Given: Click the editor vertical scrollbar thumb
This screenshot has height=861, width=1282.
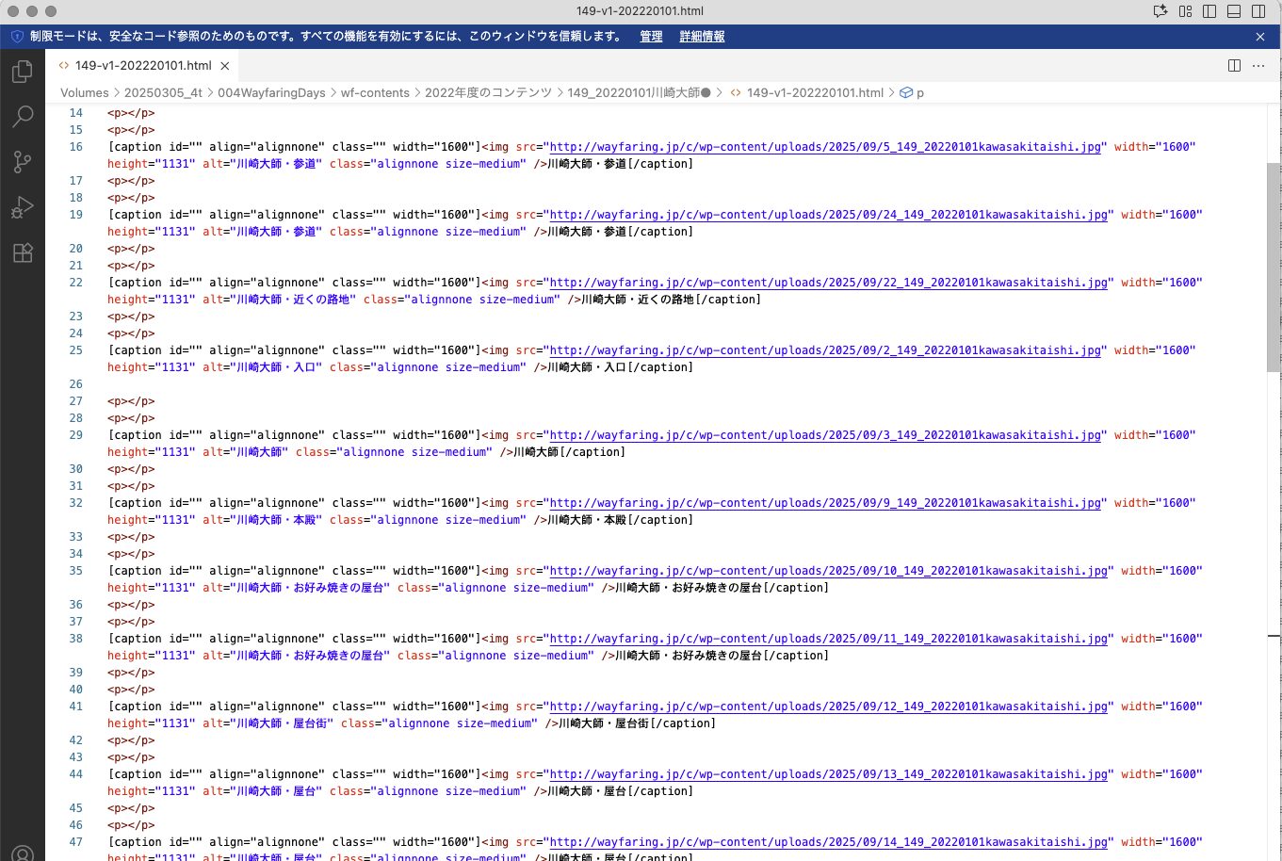Looking at the screenshot, I should (1274, 267).
